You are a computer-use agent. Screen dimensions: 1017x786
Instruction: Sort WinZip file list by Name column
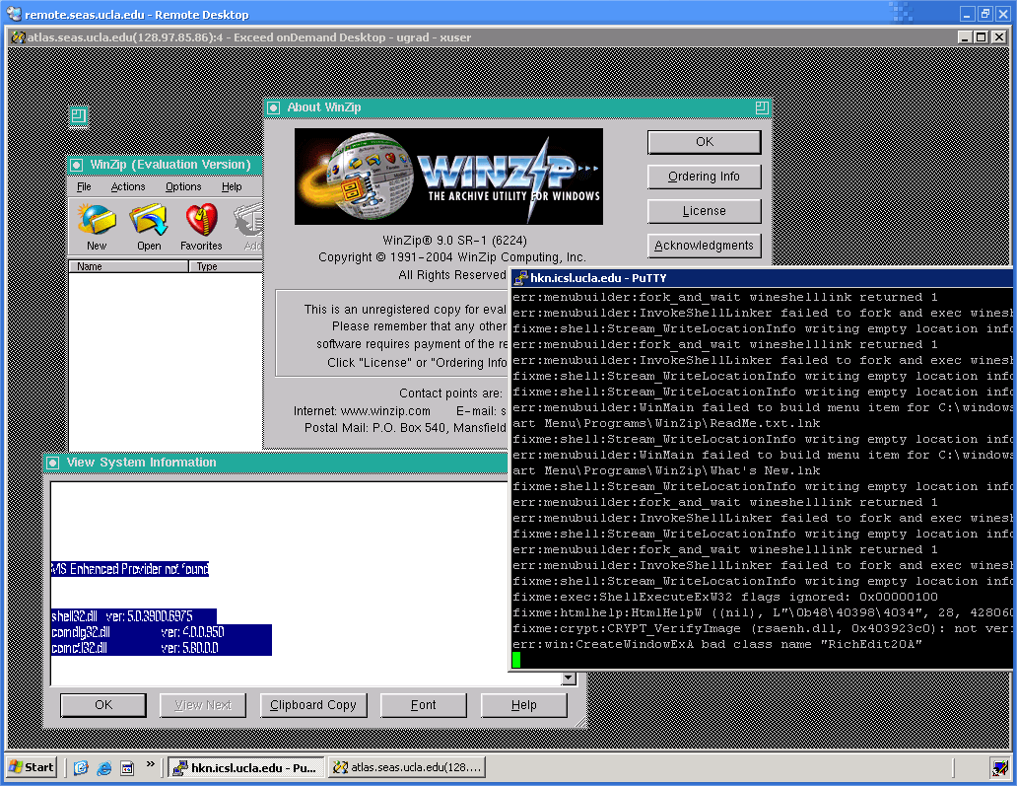tap(128, 266)
